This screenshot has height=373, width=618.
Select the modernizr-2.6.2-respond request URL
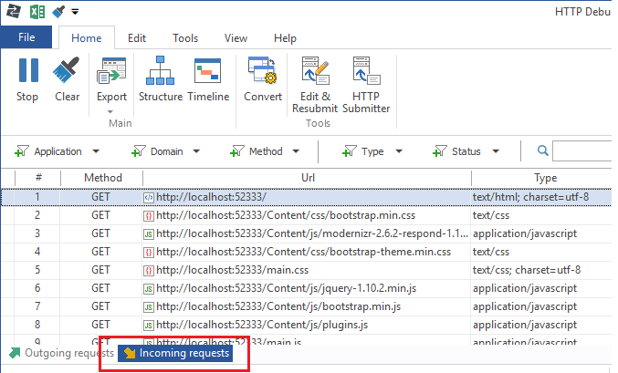click(312, 233)
